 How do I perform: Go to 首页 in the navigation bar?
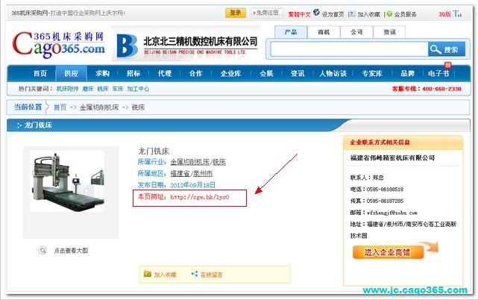(x=40, y=74)
